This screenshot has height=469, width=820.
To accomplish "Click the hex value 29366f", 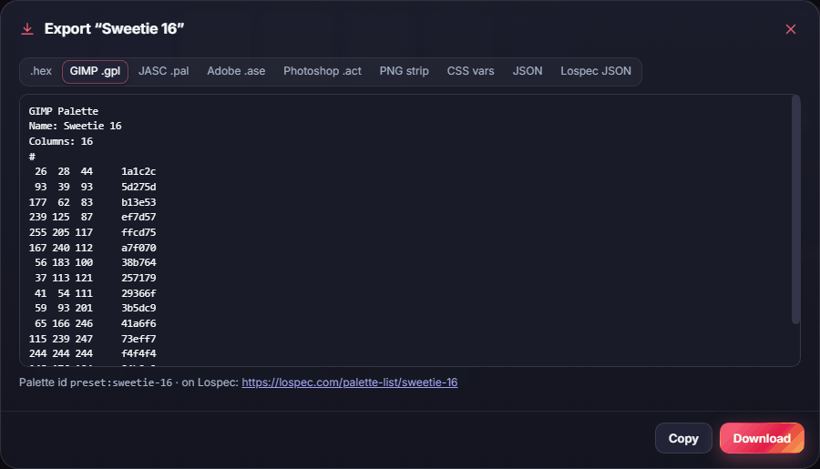I will [138, 293].
